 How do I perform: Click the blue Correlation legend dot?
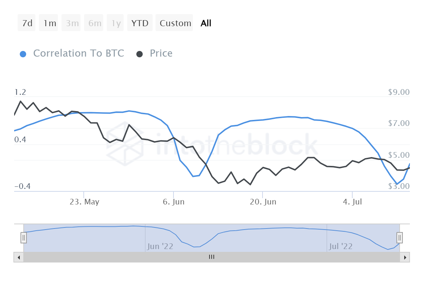click(x=23, y=53)
